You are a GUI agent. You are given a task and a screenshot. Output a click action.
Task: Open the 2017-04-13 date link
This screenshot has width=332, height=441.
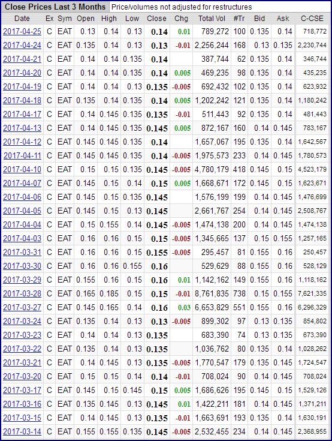click(x=22, y=128)
